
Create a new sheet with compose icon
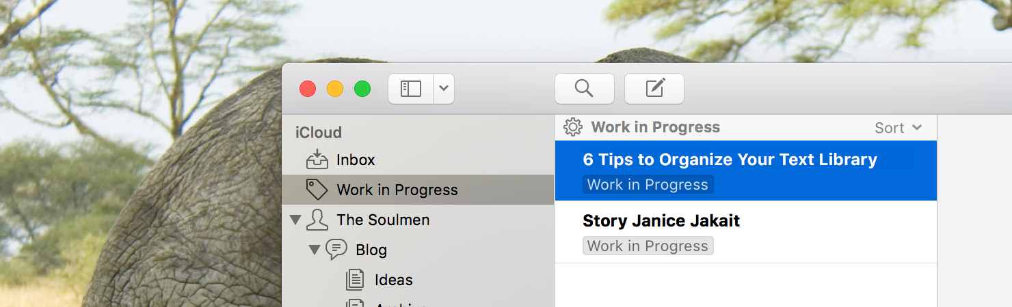click(x=654, y=89)
